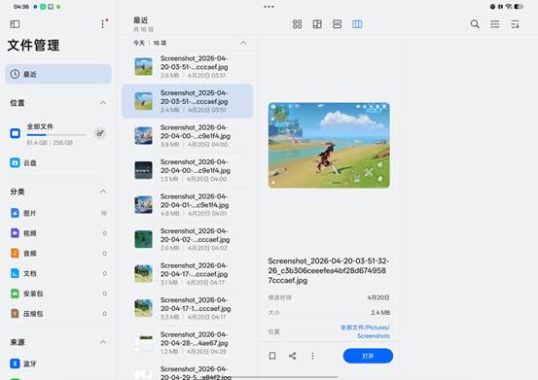Collapse the 今天 group
This screenshot has width=538, height=380.
tap(243, 43)
